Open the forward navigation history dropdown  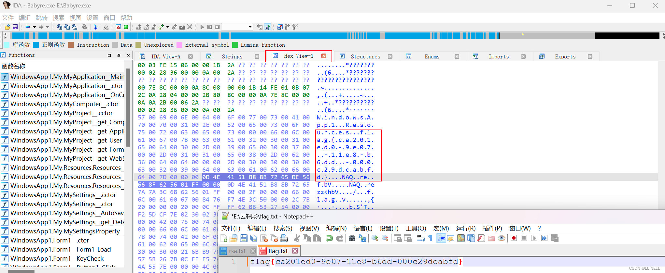point(48,27)
